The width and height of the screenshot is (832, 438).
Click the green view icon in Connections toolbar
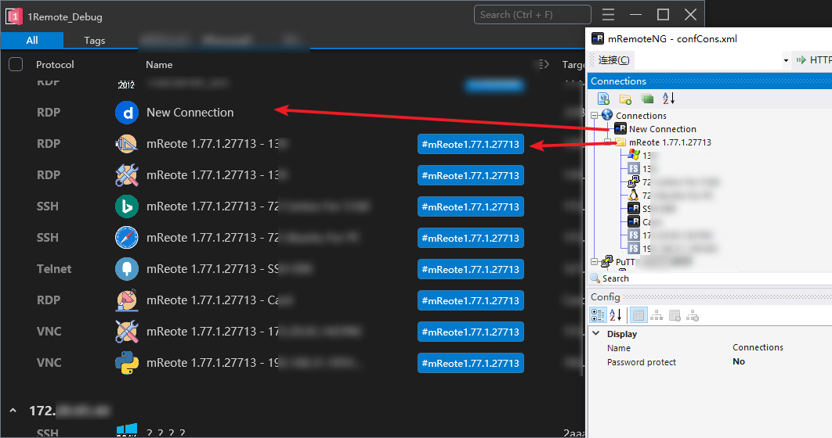647,99
